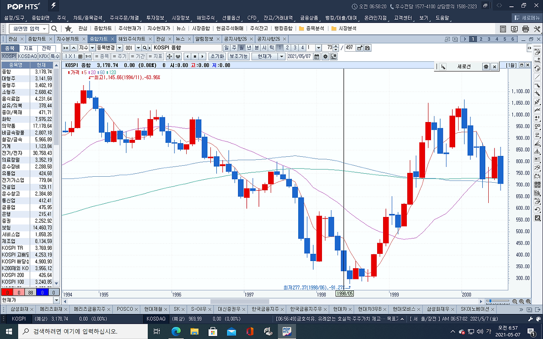Click the gear icon in 세로선 popup
The height and width of the screenshot is (339, 543).
(486, 67)
